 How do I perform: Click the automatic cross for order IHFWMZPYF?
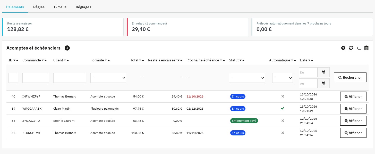[283, 96]
